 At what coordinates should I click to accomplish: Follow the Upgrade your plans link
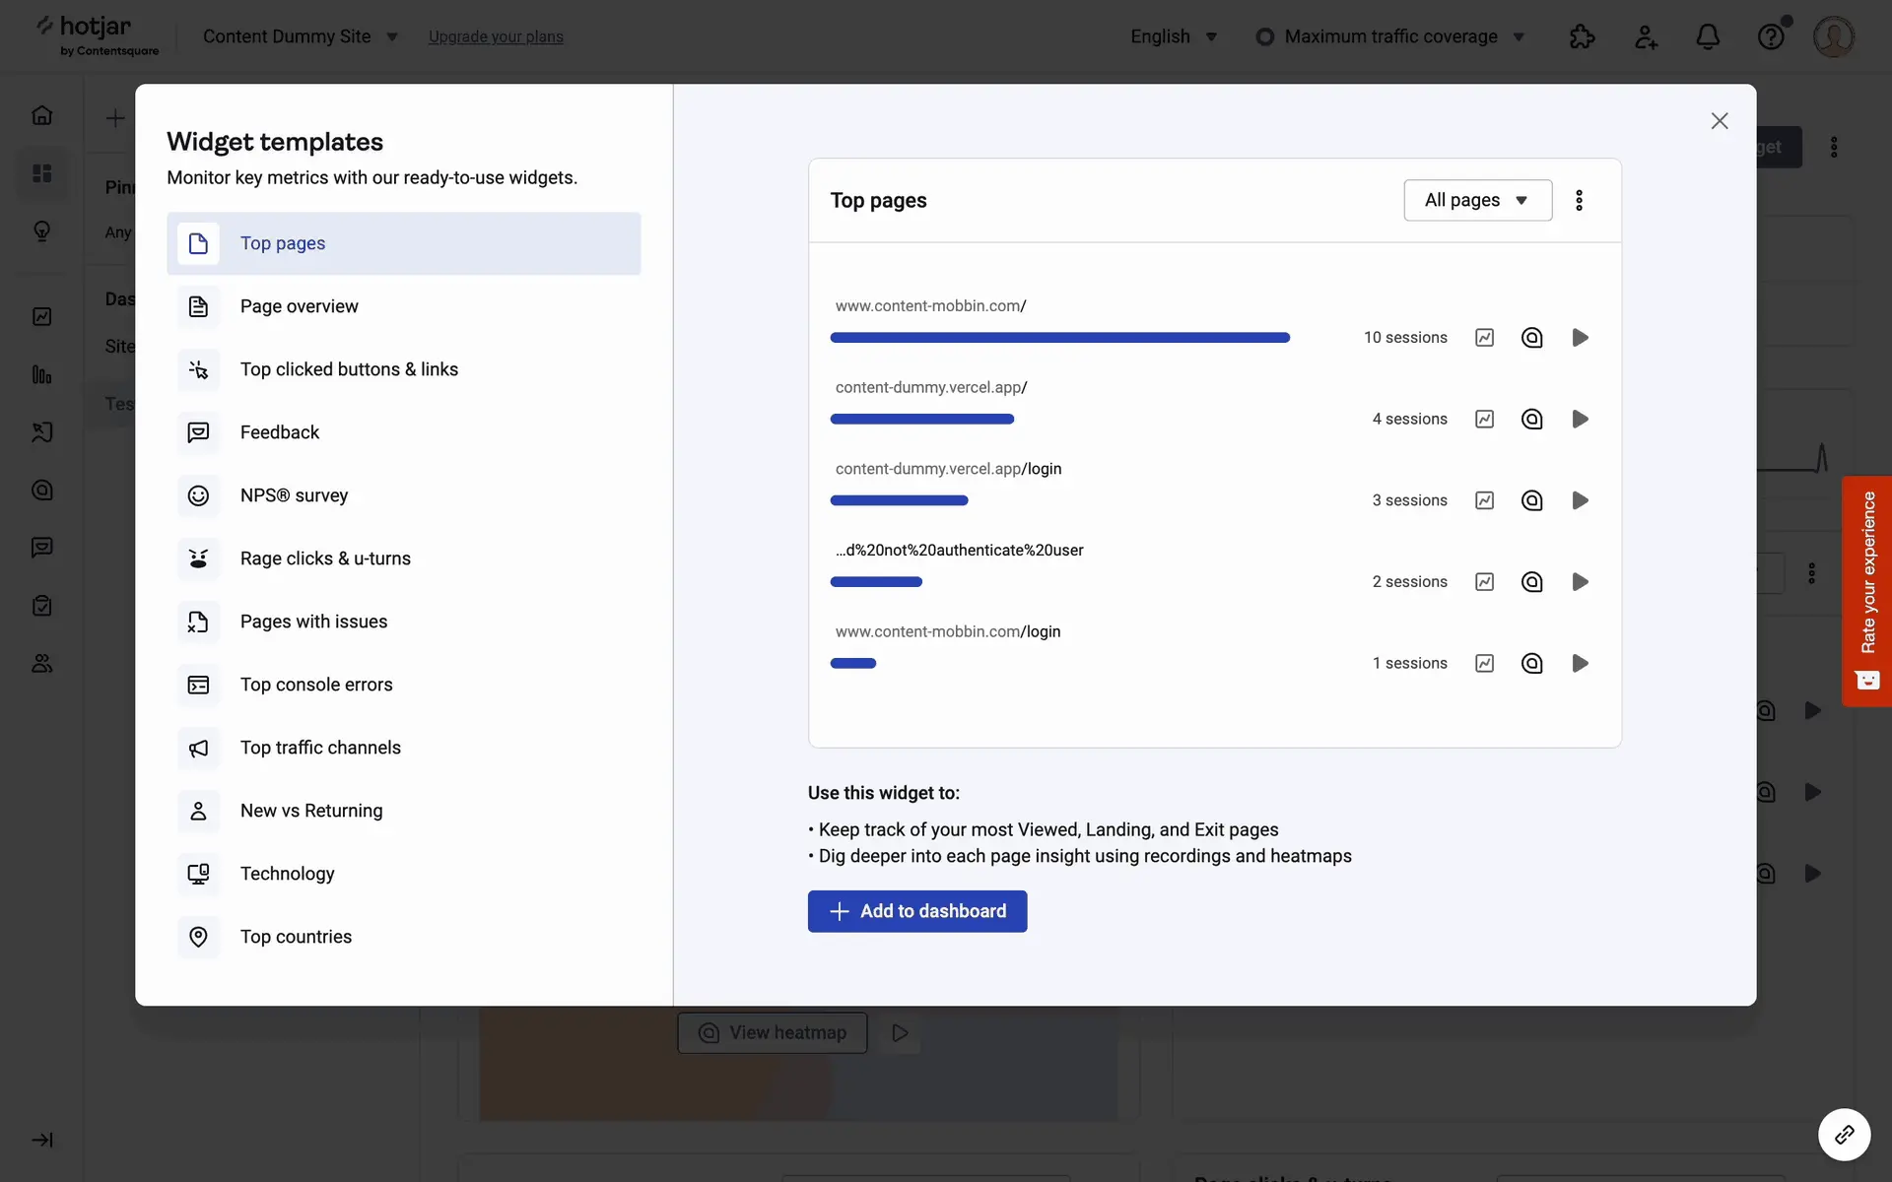(496, 36)
